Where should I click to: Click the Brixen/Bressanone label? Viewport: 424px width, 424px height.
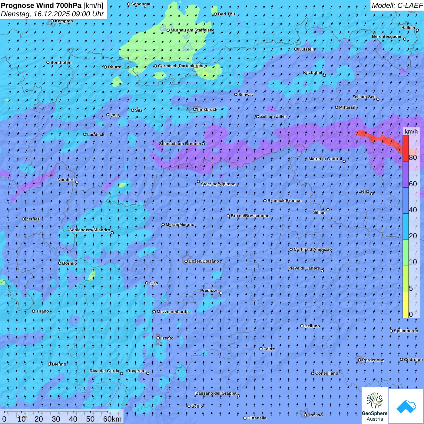coord(250,216)
